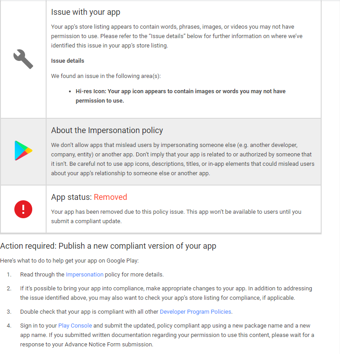Click the Google Play logo icon
340x354 pixels.
[x=23, y=151]
